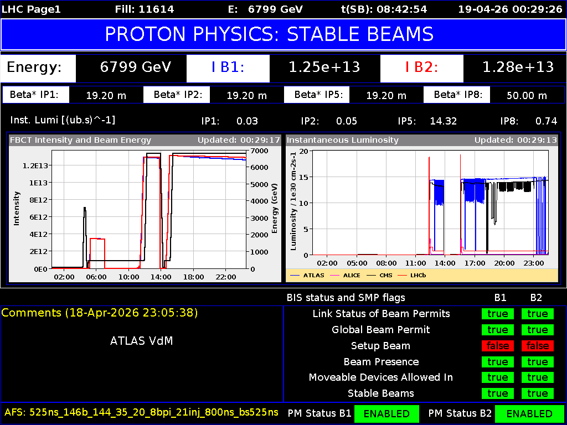The width and height of the screenshot is (567, 425).
Task: Expand the Beta* IP1 field
Action: (x=106, y=95)
